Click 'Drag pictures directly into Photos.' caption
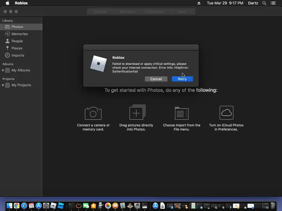This screenshot has height=211, width=282. 136,127
